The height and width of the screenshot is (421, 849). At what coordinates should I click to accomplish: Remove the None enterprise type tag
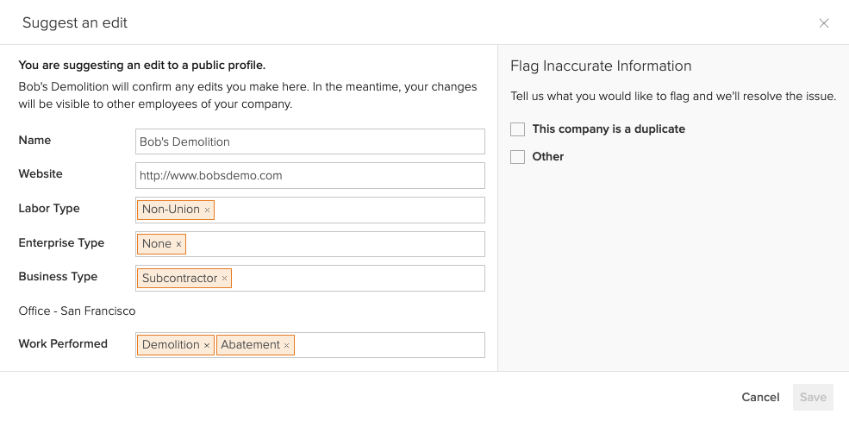pos(178,244)
